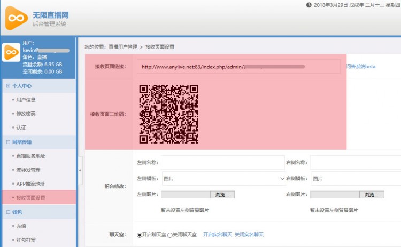Open APP推流地址 menu item
Image resolution: width=401 pixels, height=247 pixels.
[30, 184]
